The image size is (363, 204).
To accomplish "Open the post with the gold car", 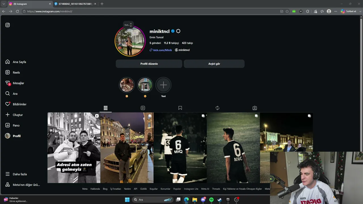I will click(127, 148).
